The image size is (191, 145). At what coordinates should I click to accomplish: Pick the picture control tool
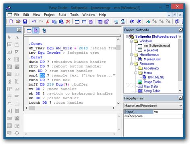coord(9,74)
